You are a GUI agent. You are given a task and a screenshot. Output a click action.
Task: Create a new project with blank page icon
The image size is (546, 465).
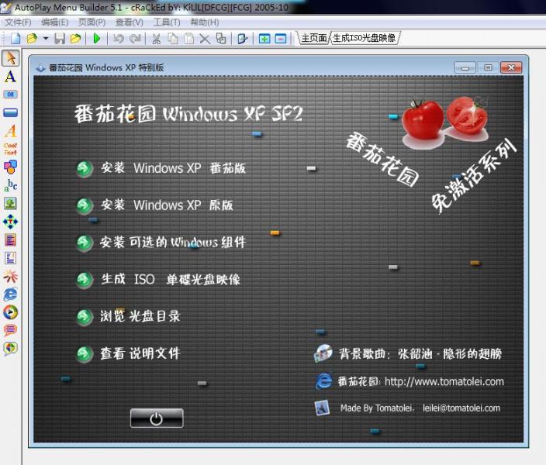[15, 38]
